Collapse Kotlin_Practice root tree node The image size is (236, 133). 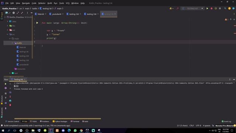[5, 17]
